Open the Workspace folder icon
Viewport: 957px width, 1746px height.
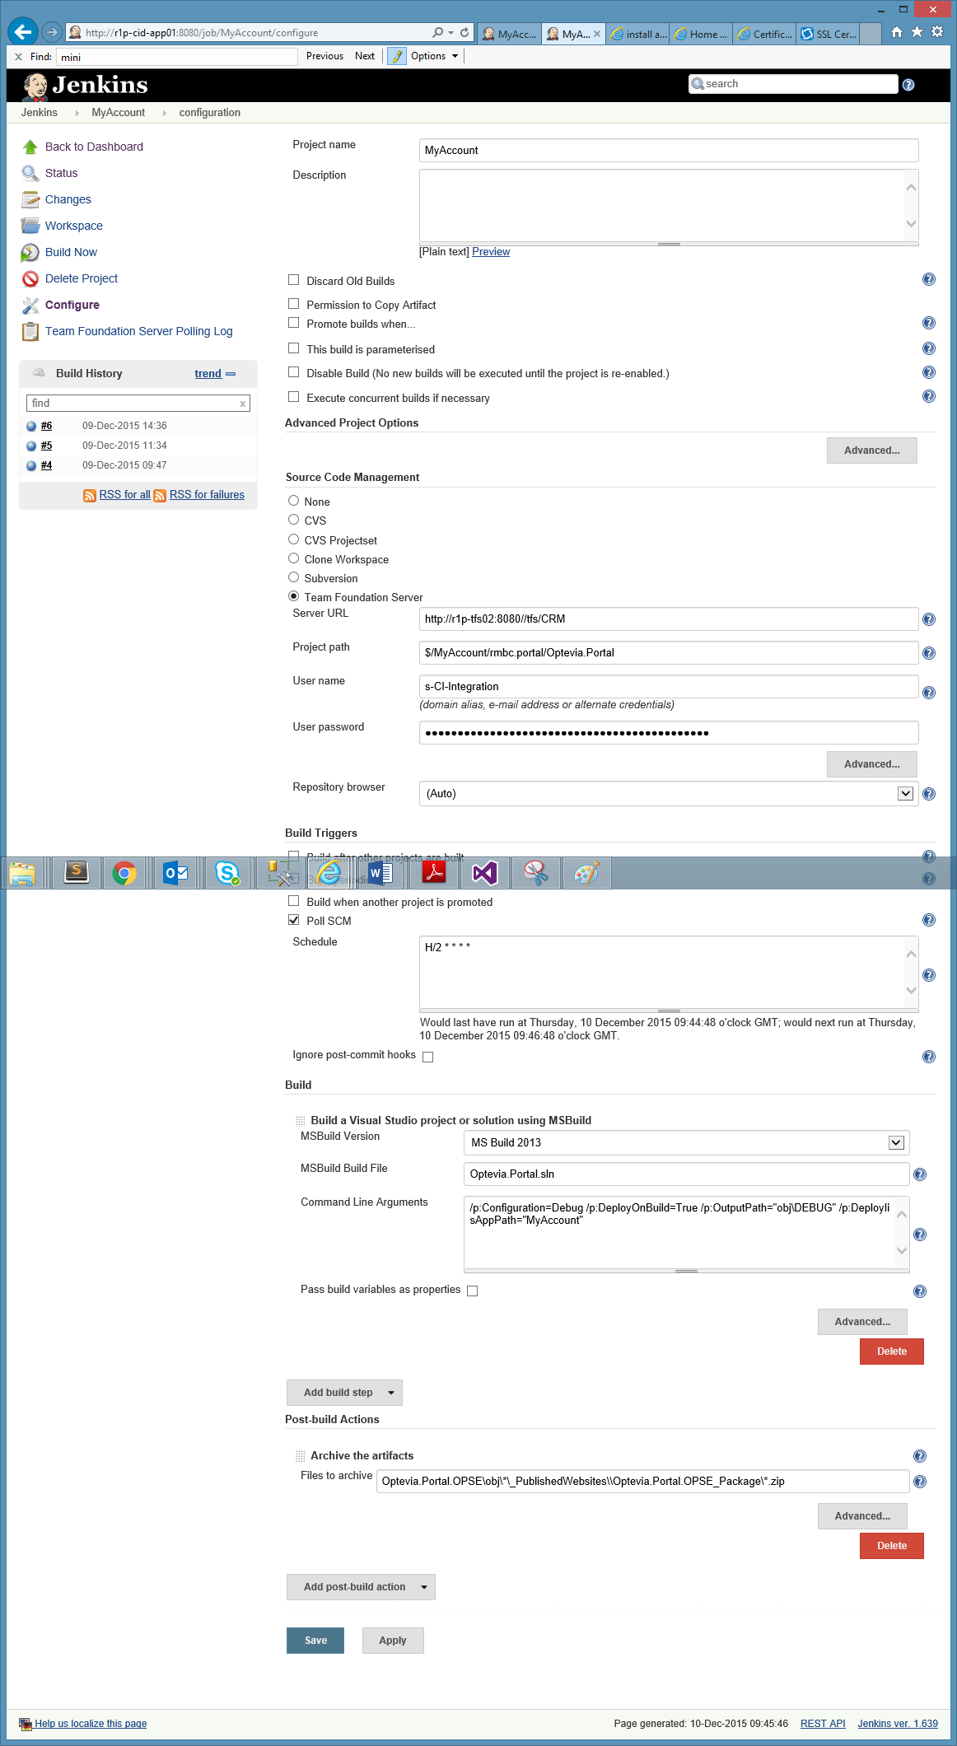tap(30, 226)
